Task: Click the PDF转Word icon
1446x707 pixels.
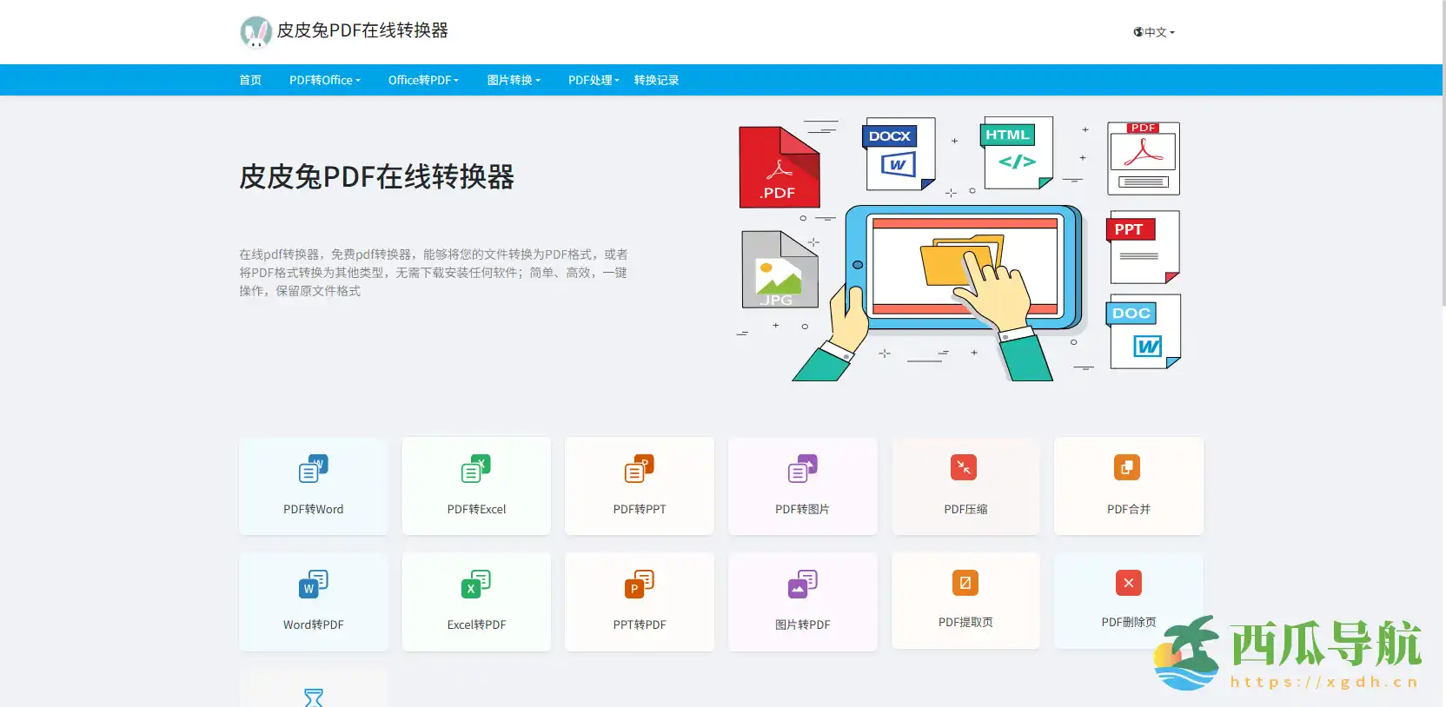Action: 313,469
